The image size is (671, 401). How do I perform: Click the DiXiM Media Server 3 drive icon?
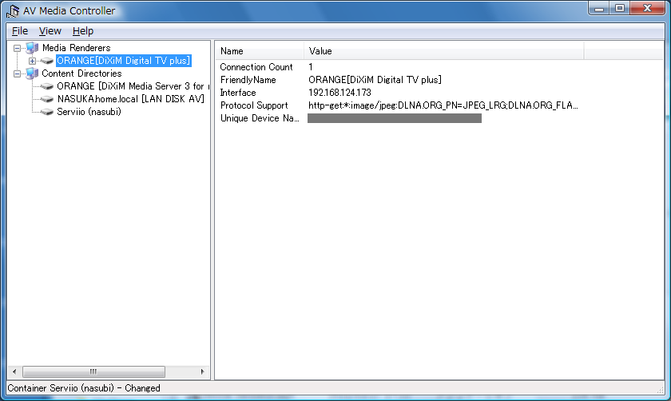click(x=47, y=86)
